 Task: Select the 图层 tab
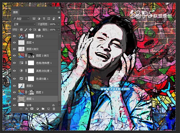click(15, 12)
